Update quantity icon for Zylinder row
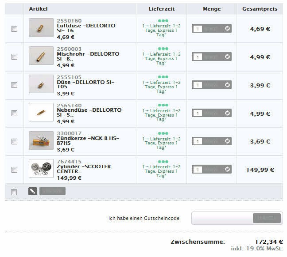The image size is (287, 257). 227,169
